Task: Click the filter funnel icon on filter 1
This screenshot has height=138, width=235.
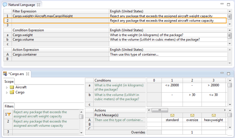Action: pos(9,114)
